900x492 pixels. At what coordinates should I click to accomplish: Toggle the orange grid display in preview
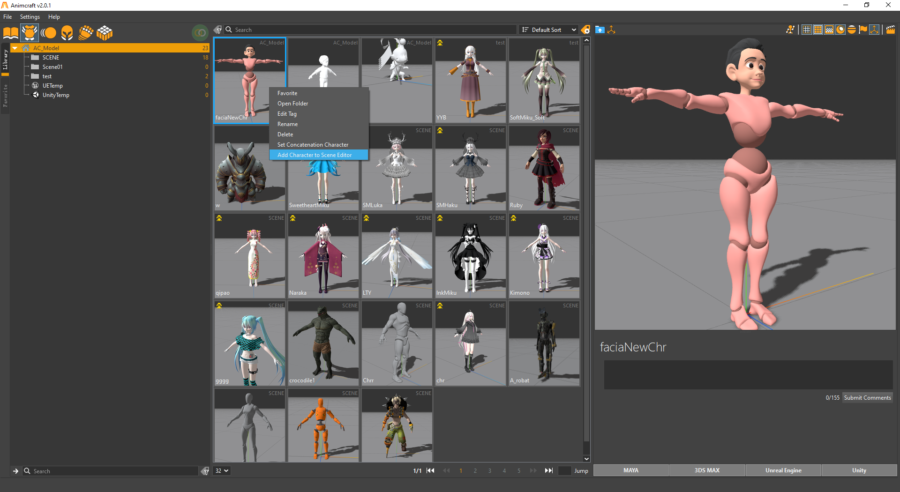point(818,30)
